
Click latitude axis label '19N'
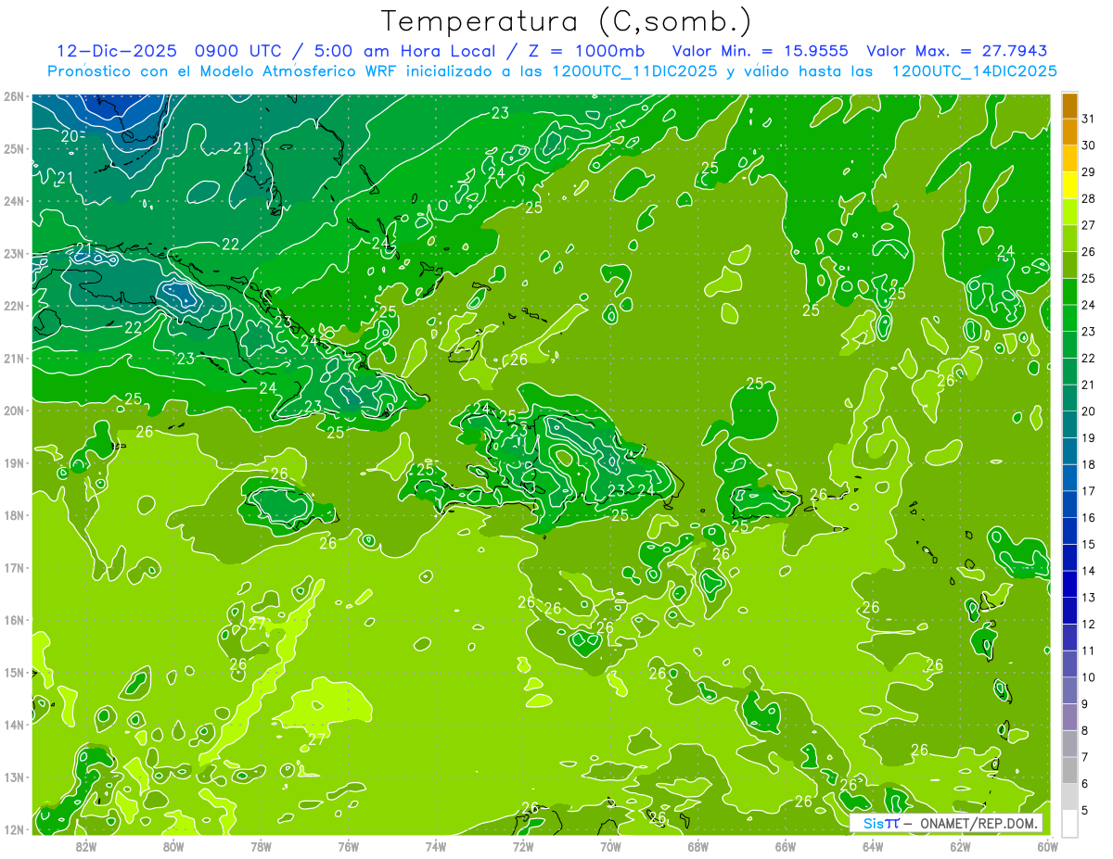[13, 463]
